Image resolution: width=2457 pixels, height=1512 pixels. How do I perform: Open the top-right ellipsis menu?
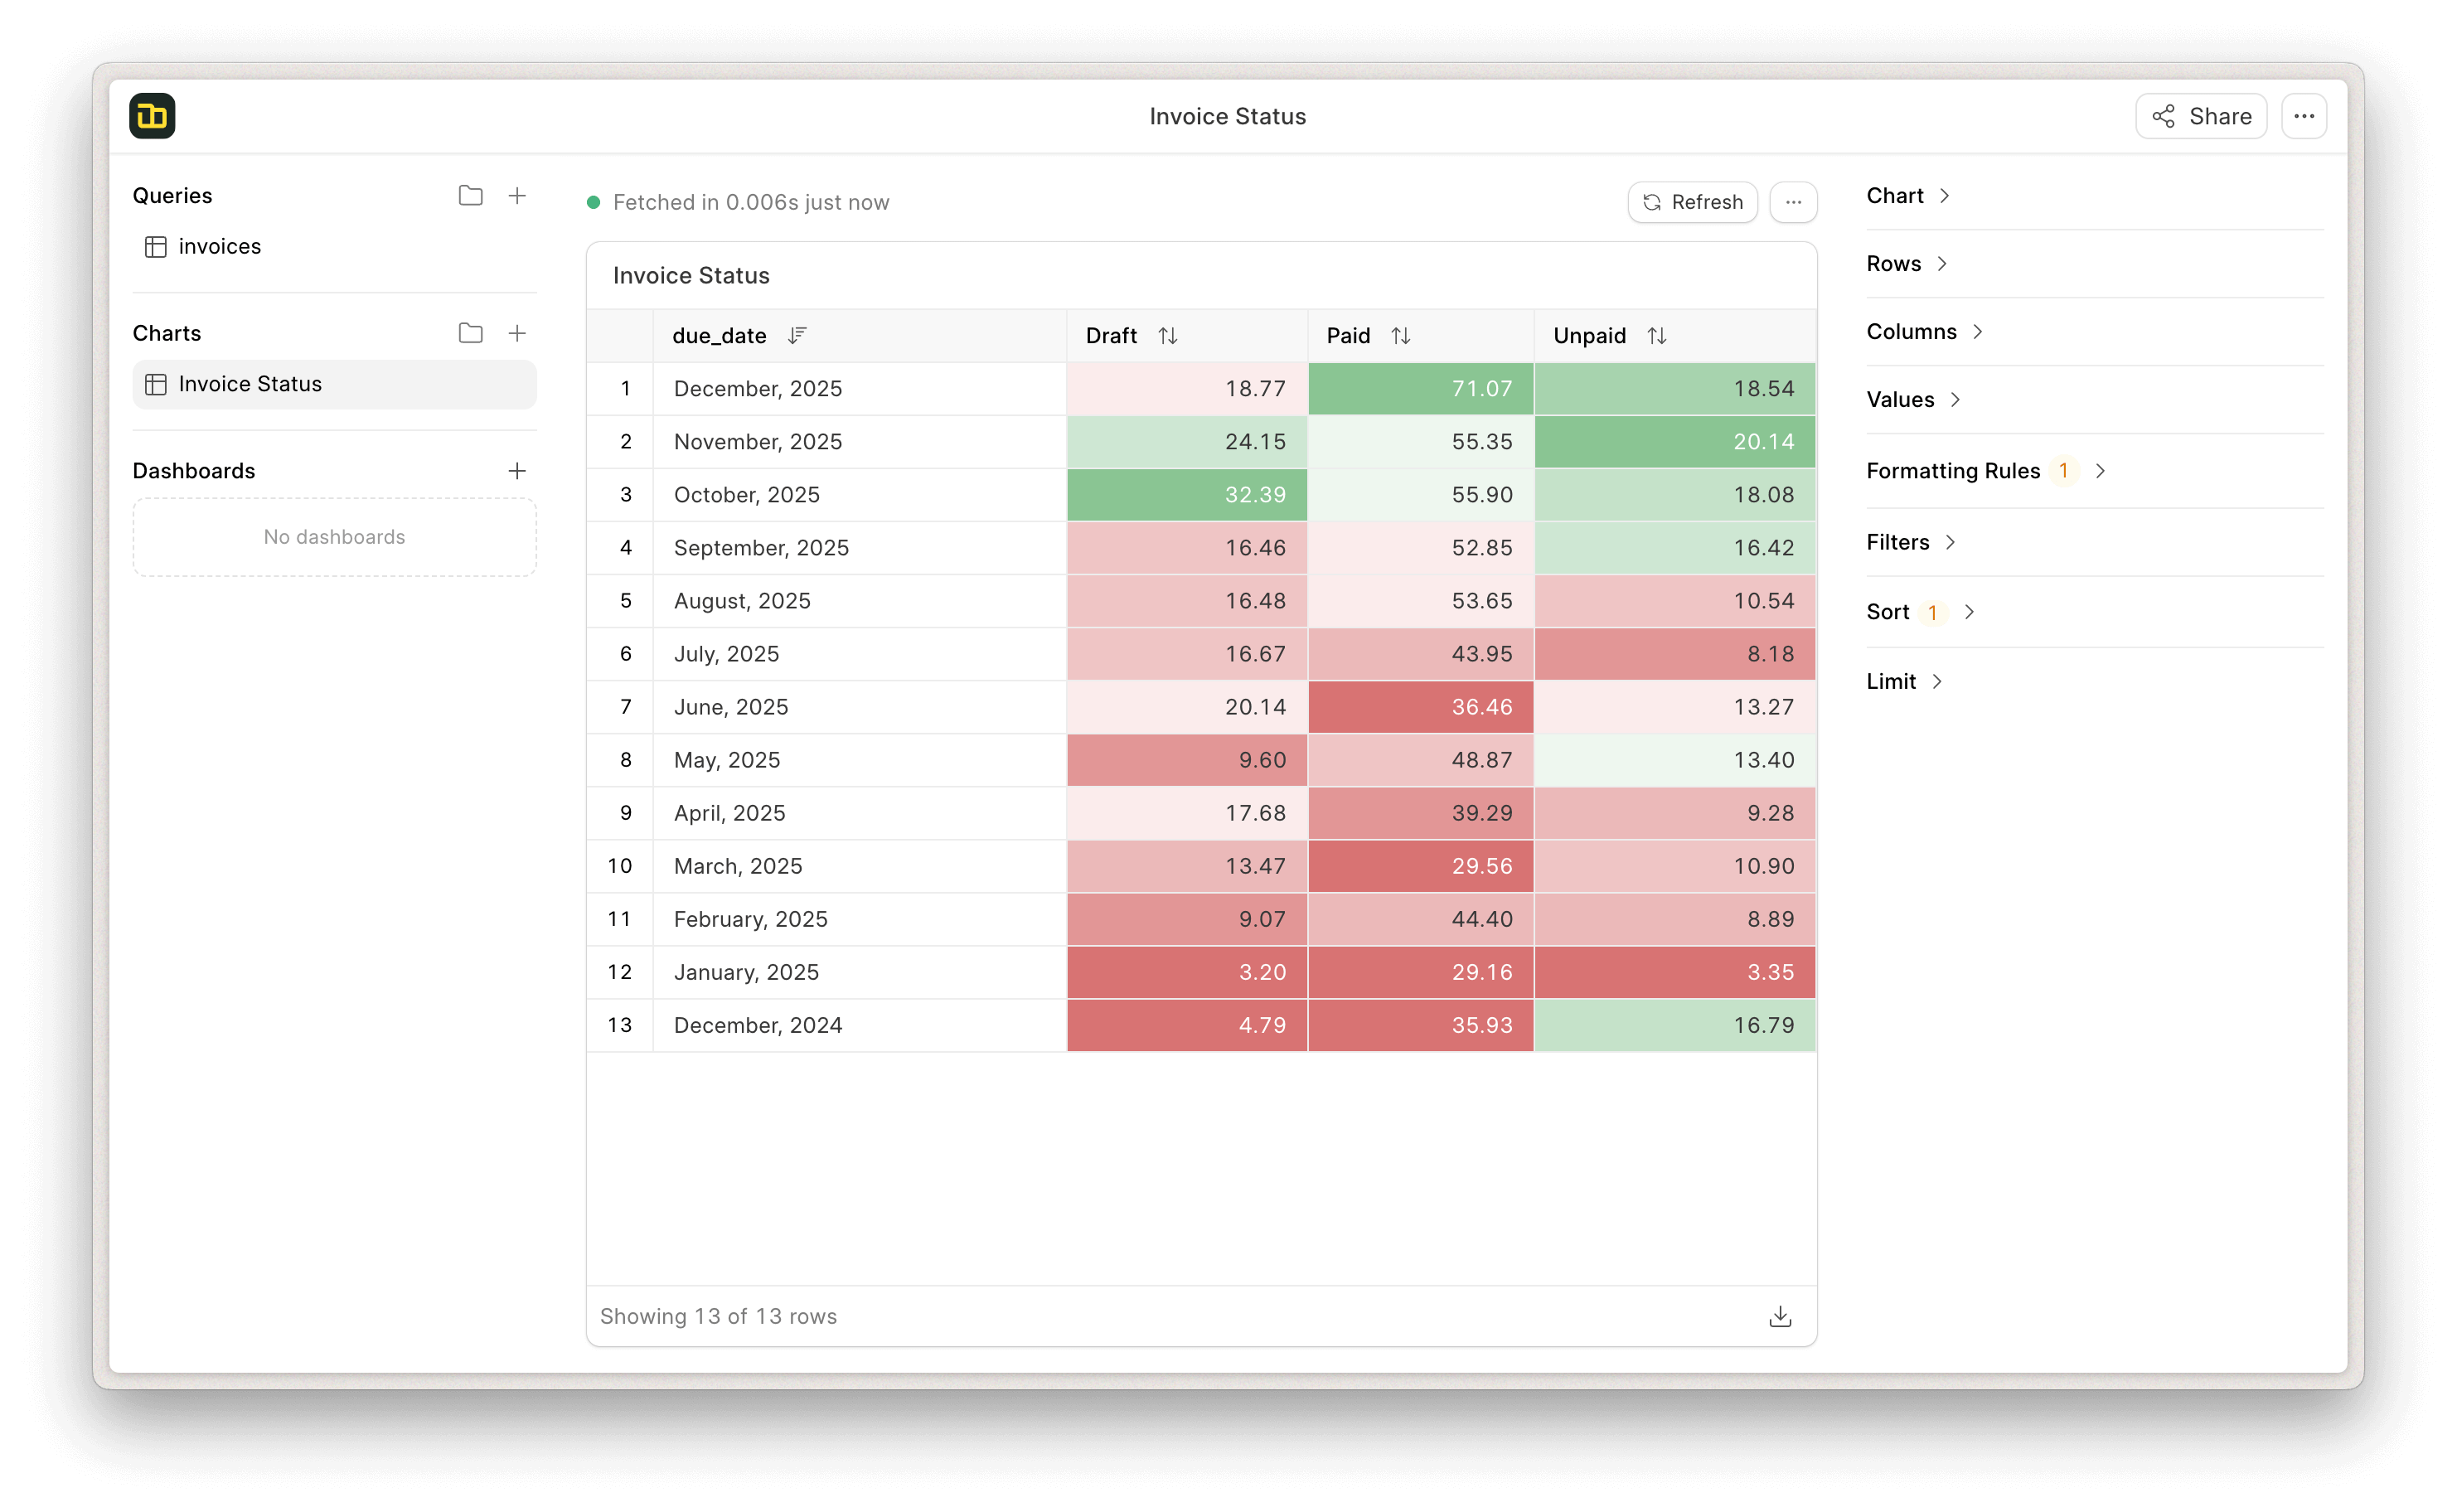pos(2304,116)
